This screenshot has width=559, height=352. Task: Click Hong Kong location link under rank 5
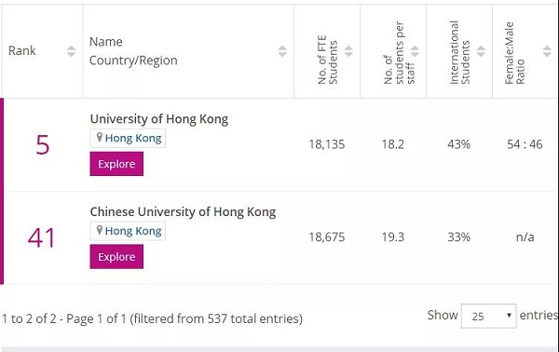point(133,138)
